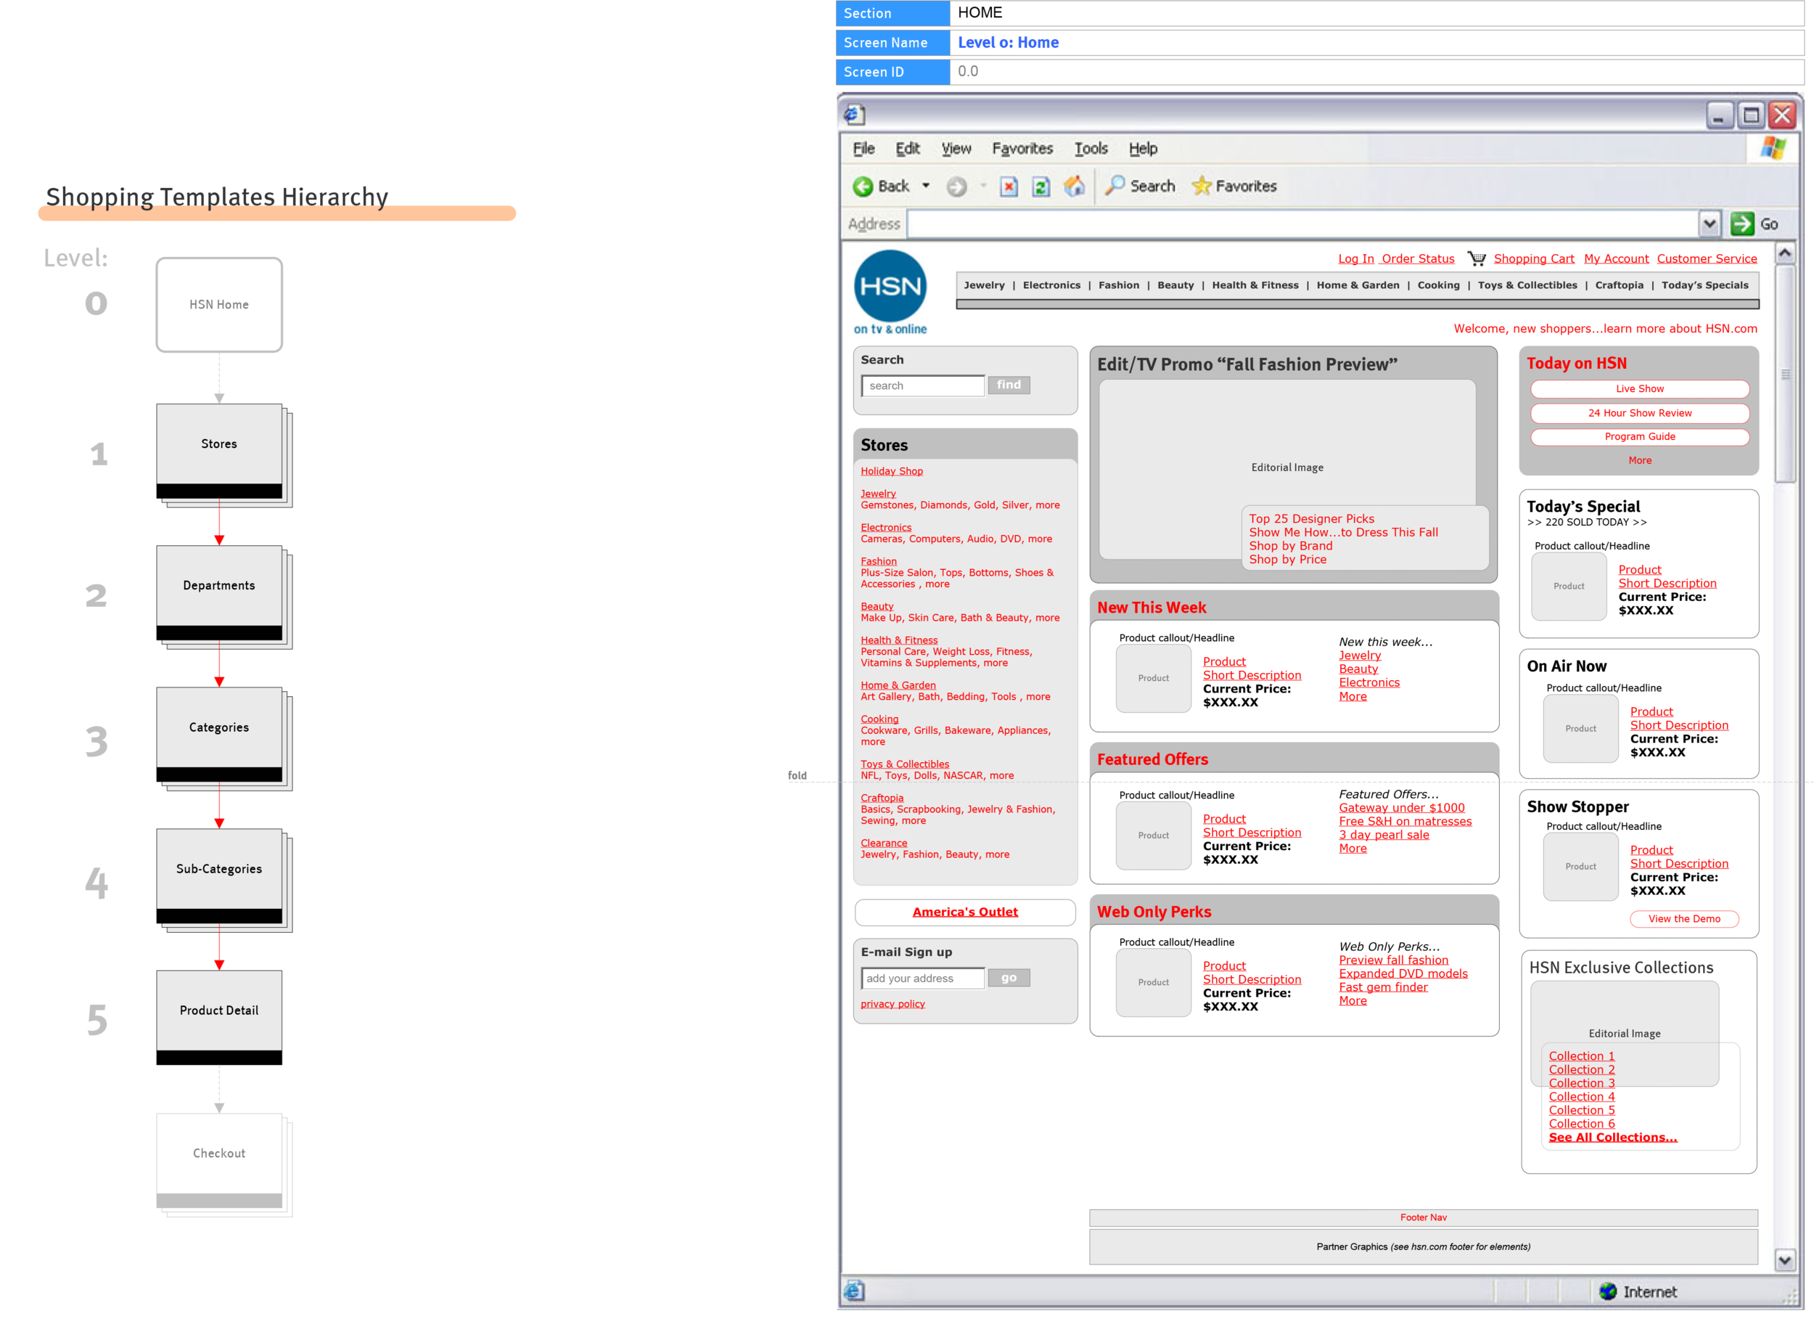Image resolution: width=1814 pixels, height=1327 pixels.
Task: Click the status bar page icon
Action: [853, 1291]
